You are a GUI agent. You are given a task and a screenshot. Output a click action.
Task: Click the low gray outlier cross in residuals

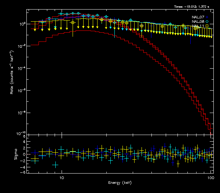point(55,165)
